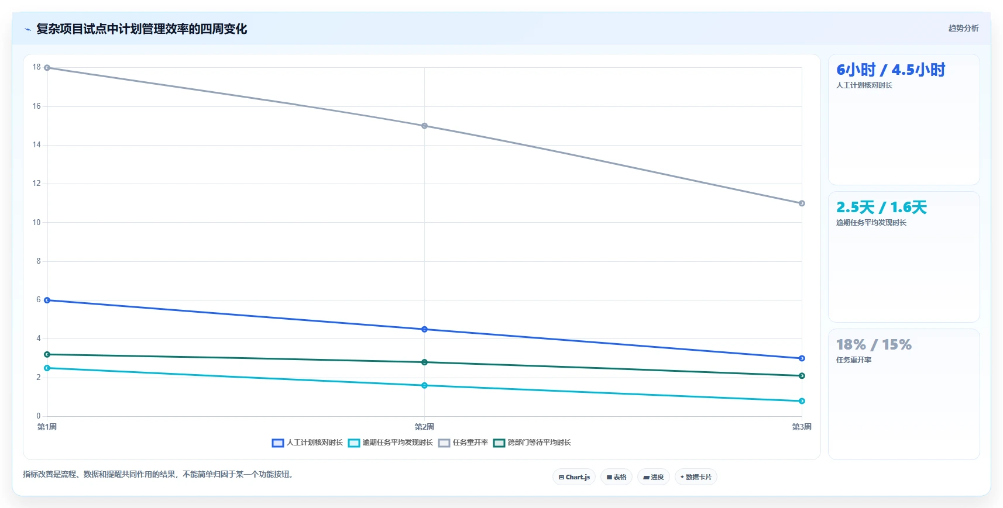Click the 第1周 axis label
Viewport: 1003px width, 508px height.
(47, 427)
